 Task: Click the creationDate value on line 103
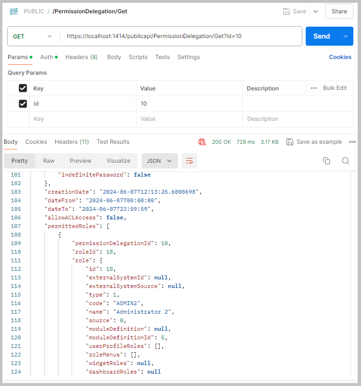click(149, 192)
